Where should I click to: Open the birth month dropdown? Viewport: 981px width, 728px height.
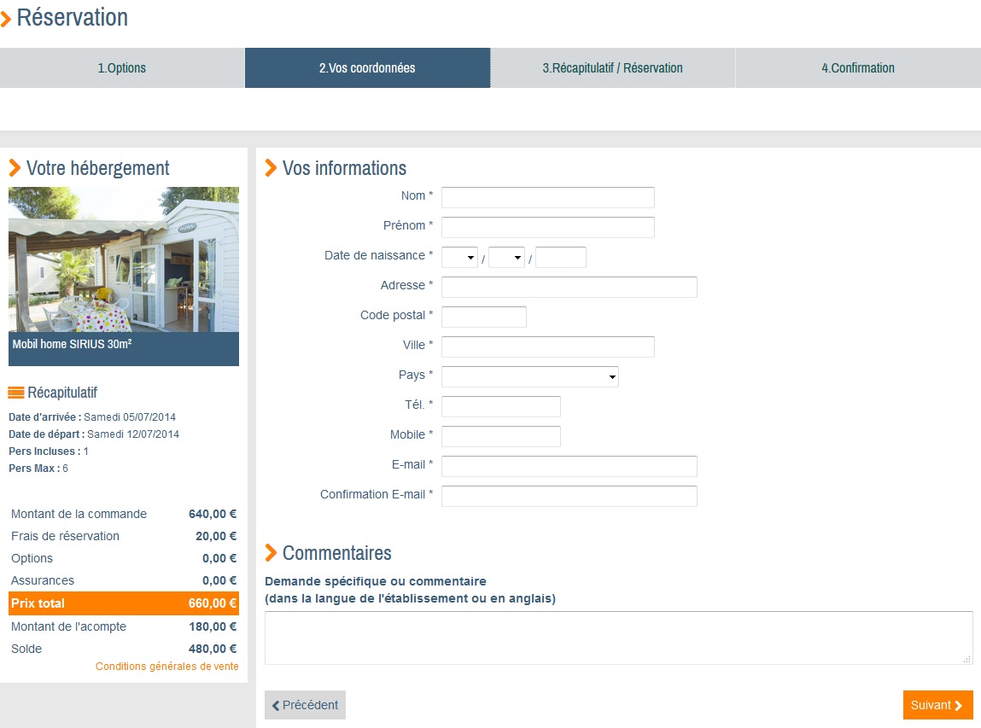507,257
